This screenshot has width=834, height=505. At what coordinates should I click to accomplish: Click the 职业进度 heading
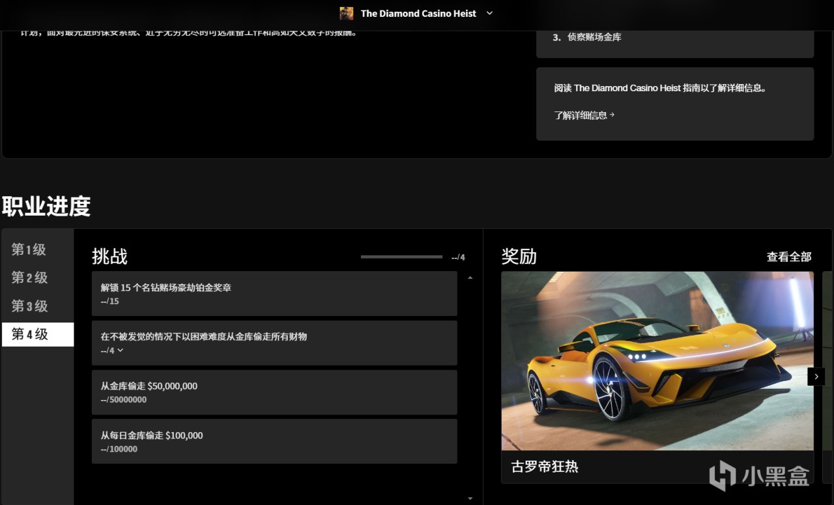pos(46,206)
